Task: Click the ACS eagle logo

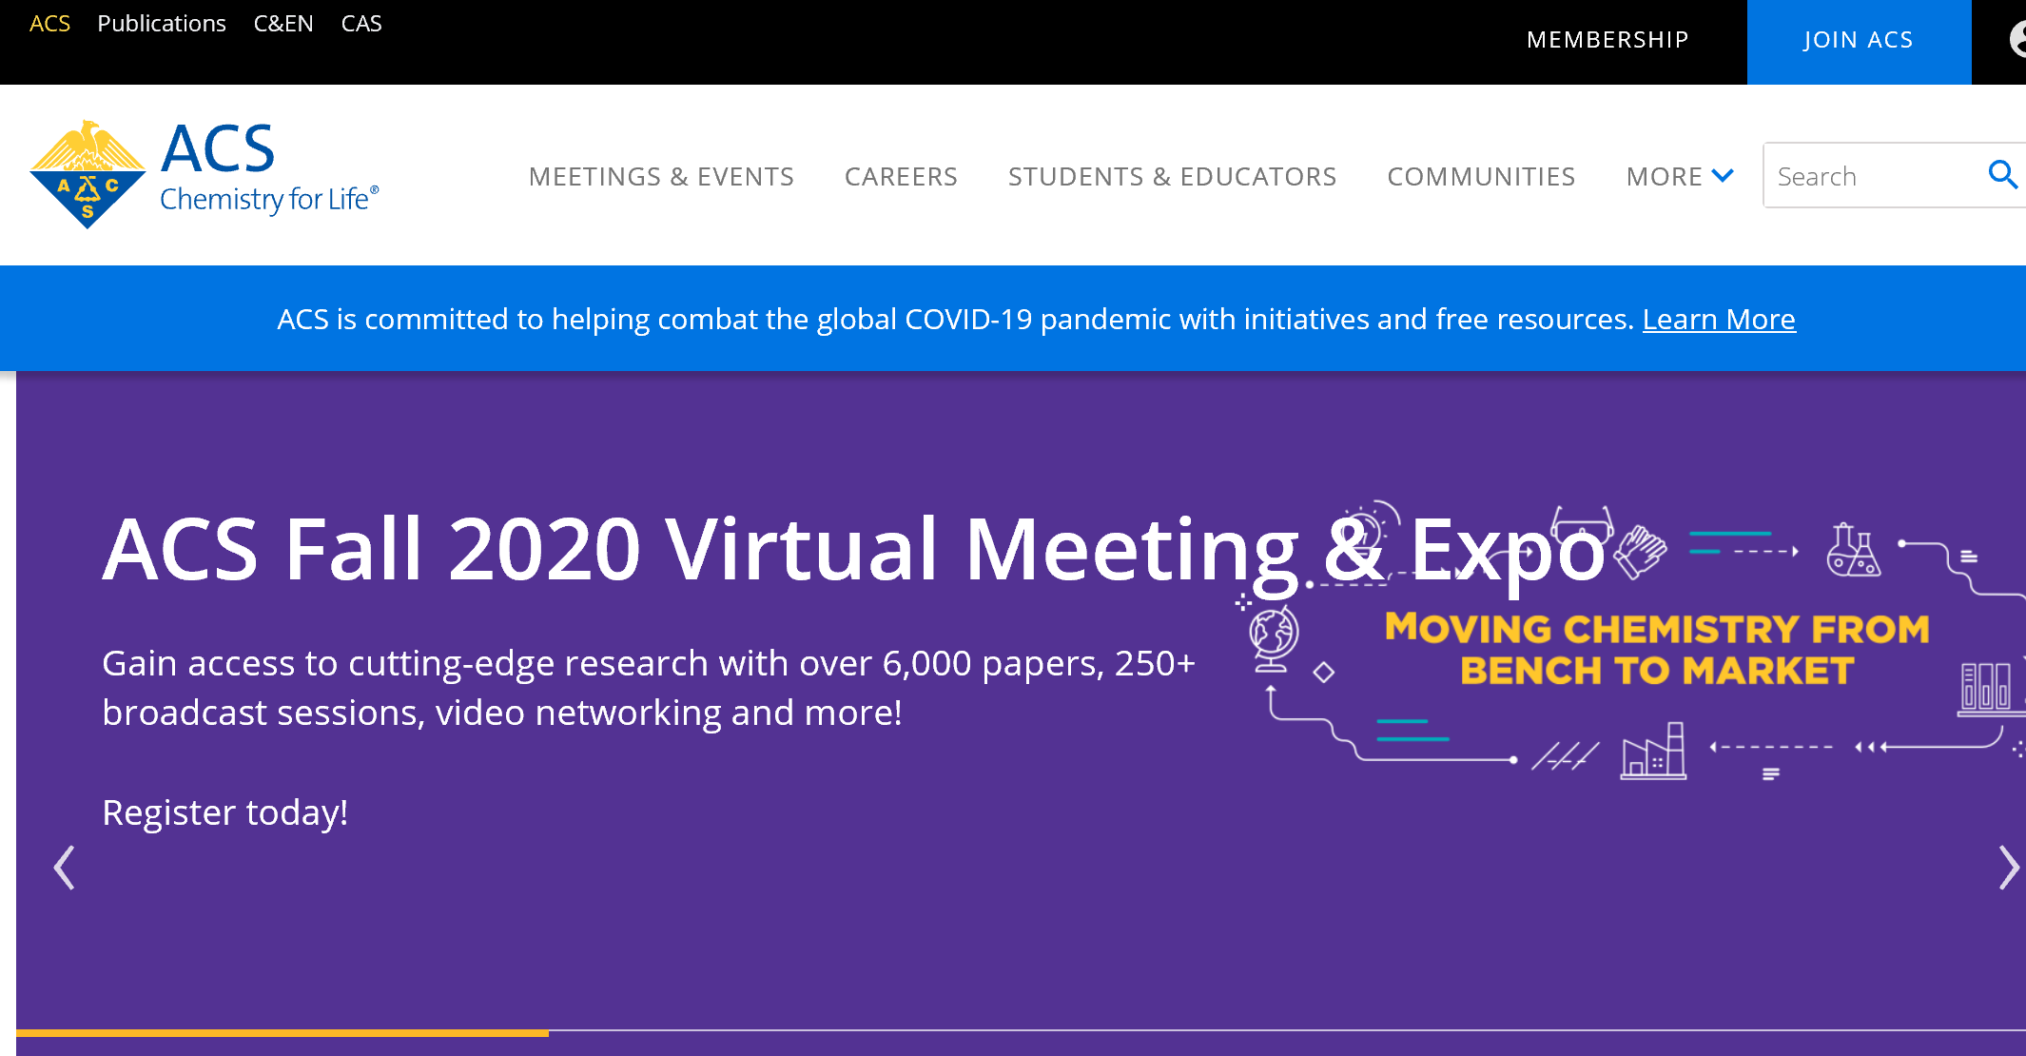Action: click(x=88, y=174)
